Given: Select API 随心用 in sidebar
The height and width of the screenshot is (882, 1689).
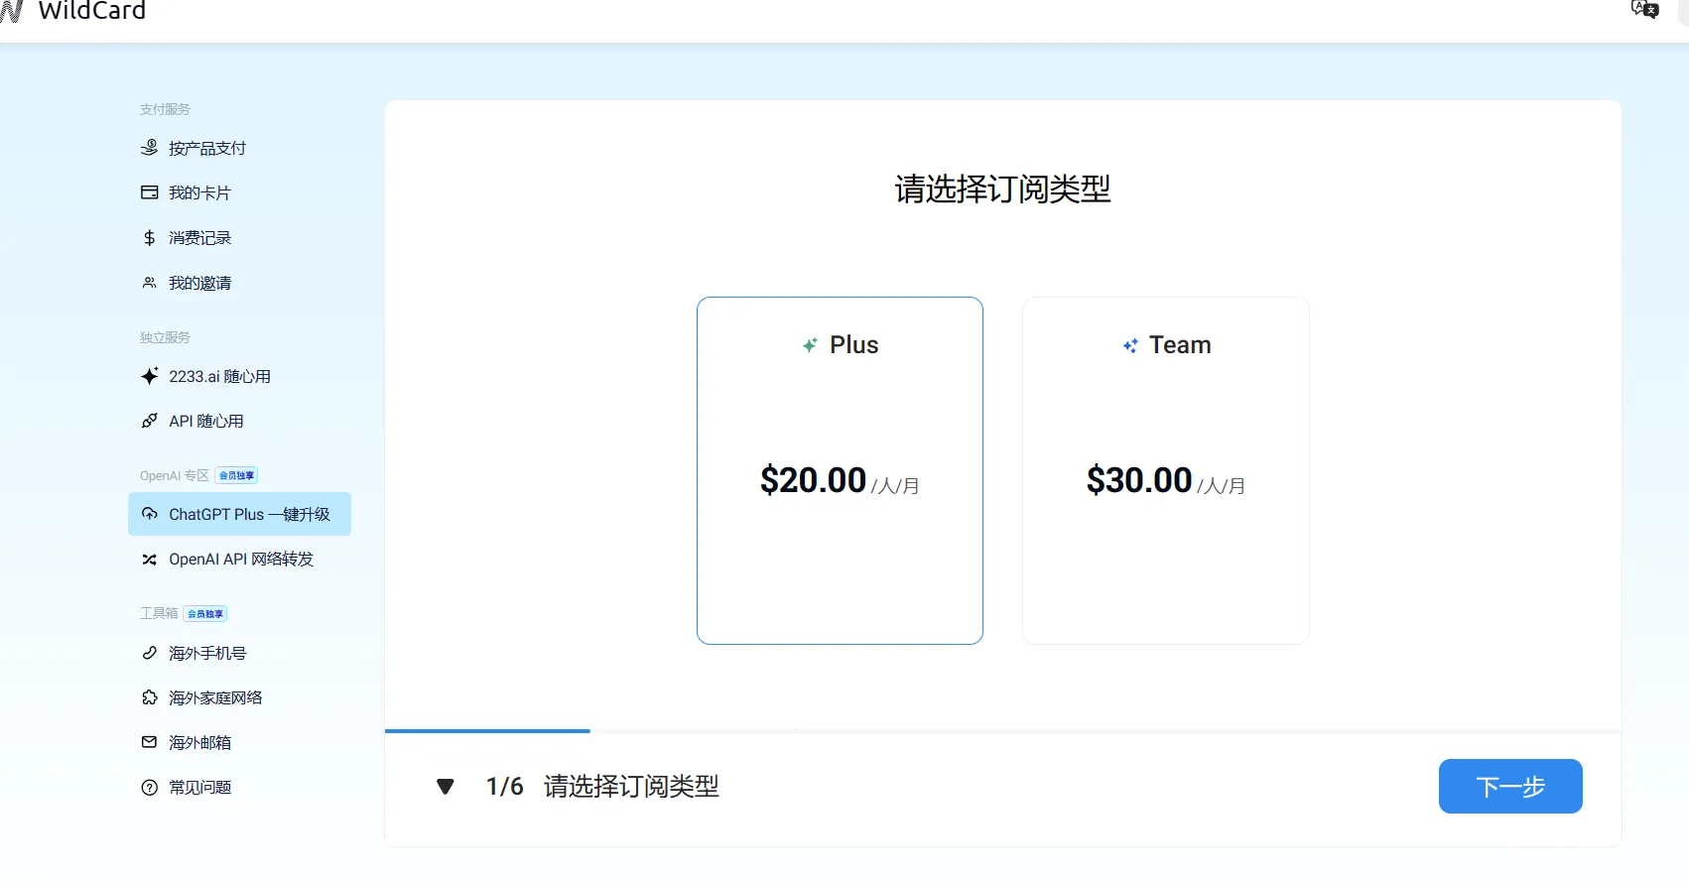Looking at the screenshot, I should click(239, 421).
